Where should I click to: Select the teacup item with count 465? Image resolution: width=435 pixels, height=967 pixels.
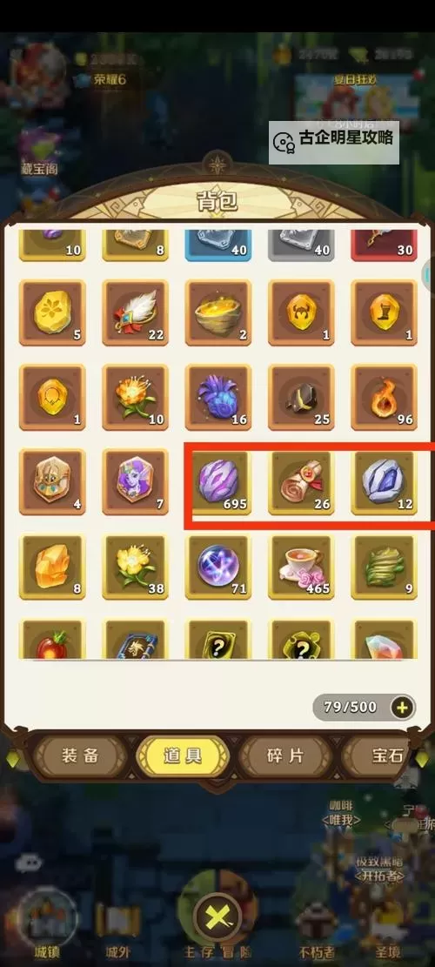301,567
